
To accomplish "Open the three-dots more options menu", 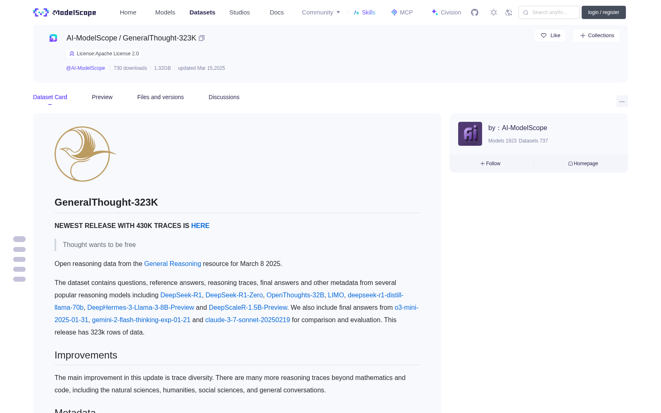I will point(622,101).
